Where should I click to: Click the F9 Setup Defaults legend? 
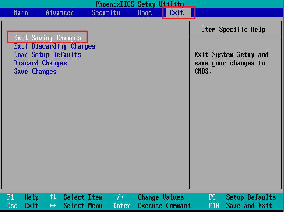coord(242,197)
